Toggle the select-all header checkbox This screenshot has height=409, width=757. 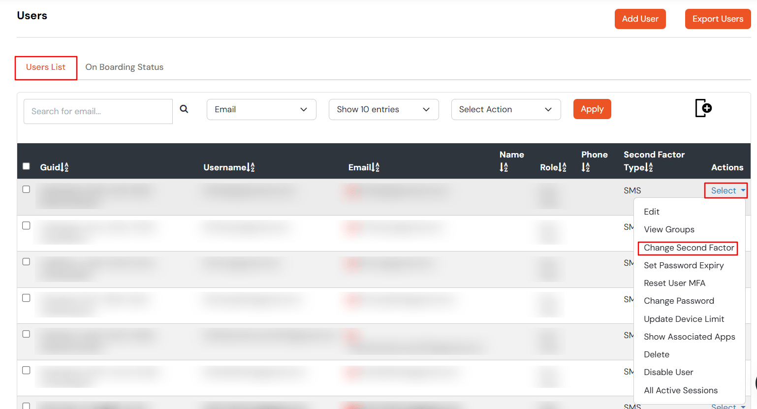[x=27, y=166]
